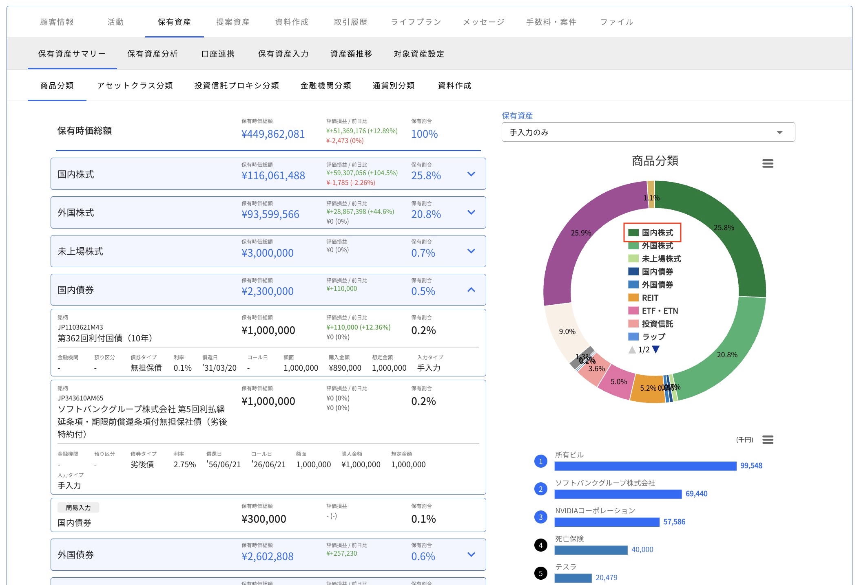Go to 保有資産分析
Viewport: 859px width, 585px height.
click(x=153, y=53)
